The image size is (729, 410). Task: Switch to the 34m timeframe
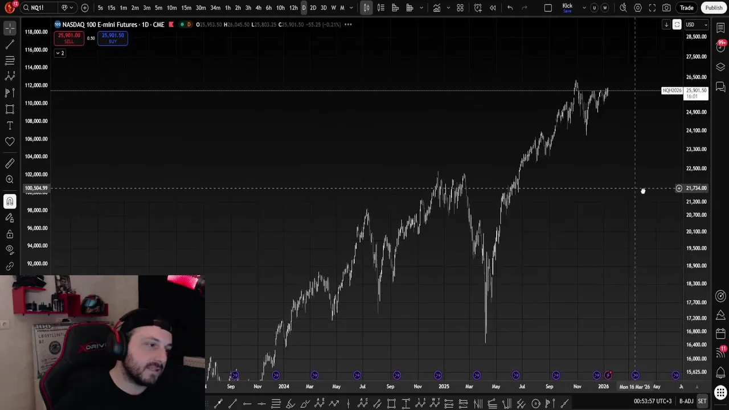click(215, 8)
